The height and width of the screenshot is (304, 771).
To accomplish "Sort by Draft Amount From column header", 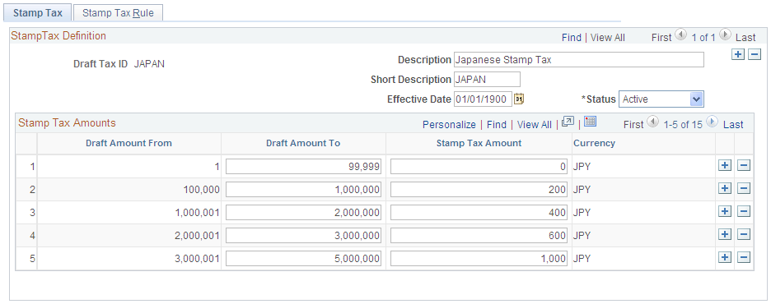I will point(128,143).
